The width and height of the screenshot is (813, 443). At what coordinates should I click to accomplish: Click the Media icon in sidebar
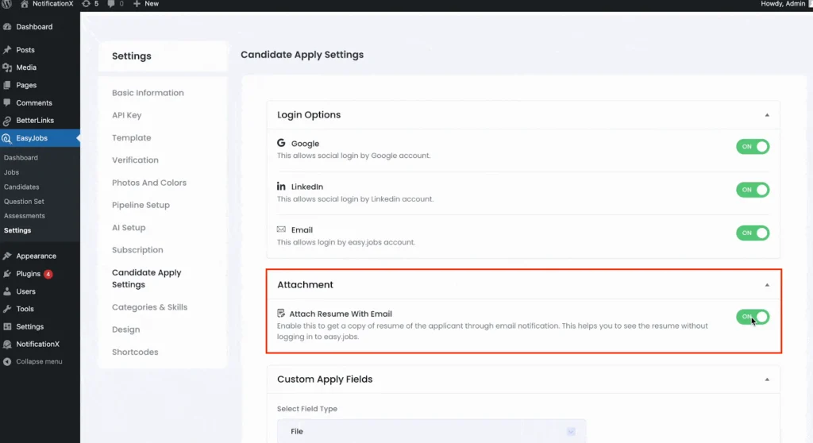pos(7,67)
